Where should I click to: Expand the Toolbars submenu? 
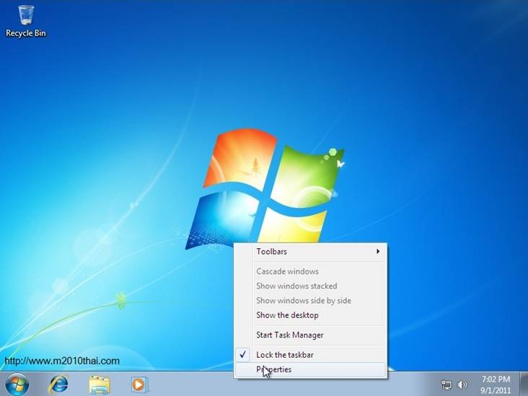[x=310, y=252]
